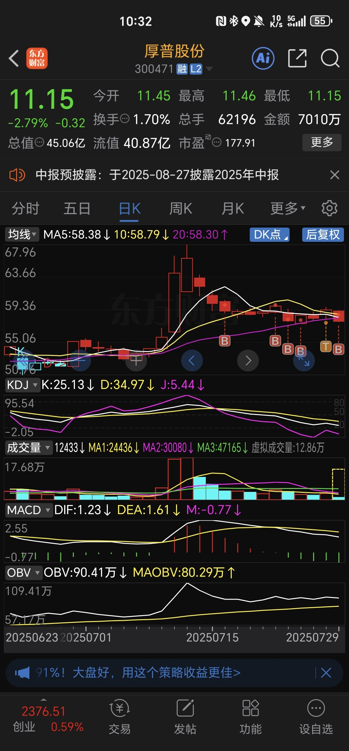Screen dimensions: 349x751
Task: Tap the 换手 info icon
Action: pos(125,119)
